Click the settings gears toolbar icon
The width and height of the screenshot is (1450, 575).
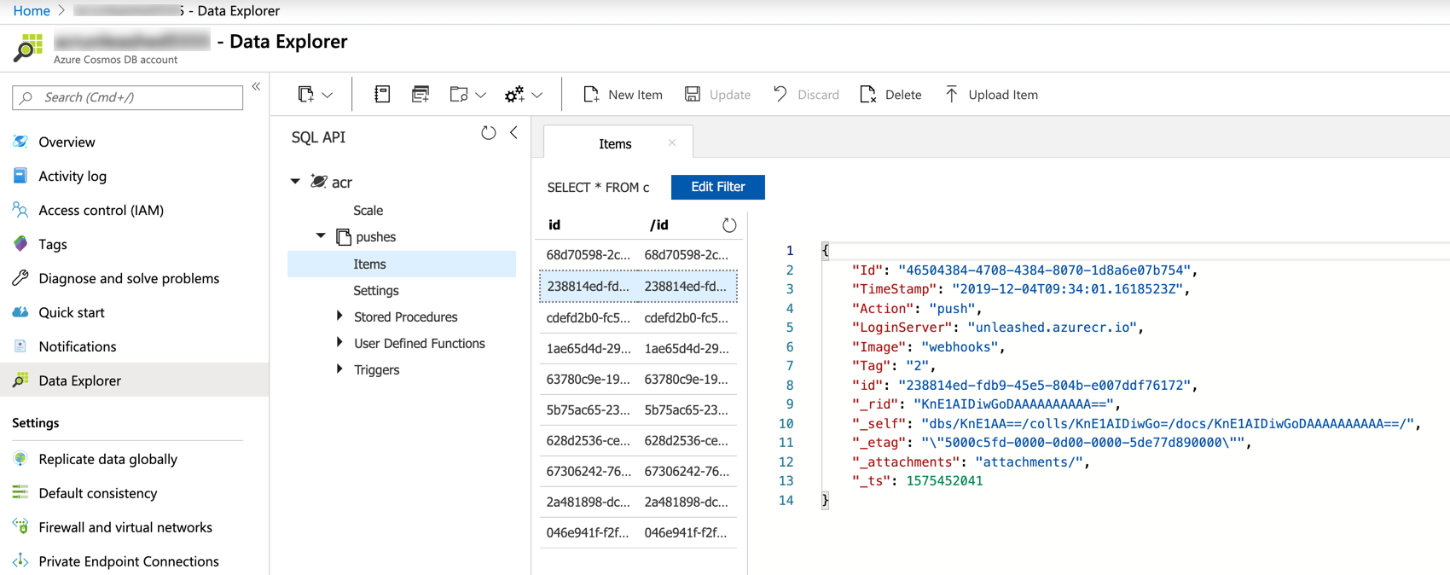pos(514,95)
